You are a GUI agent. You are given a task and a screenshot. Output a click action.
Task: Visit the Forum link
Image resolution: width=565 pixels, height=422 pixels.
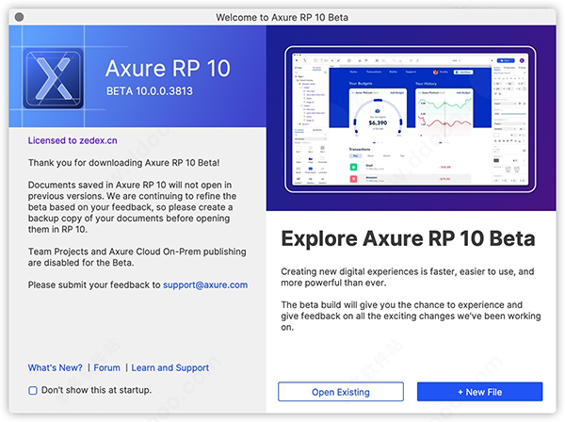coord(106,367)
